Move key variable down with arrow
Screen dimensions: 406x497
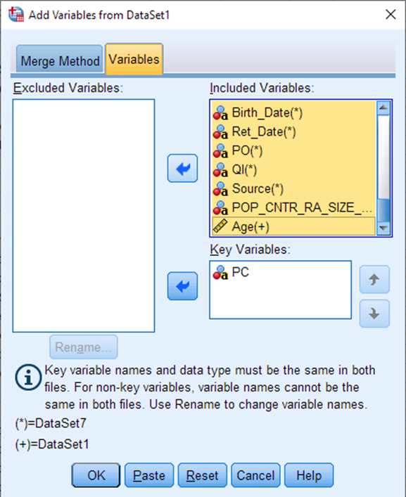tap(374, 314)
